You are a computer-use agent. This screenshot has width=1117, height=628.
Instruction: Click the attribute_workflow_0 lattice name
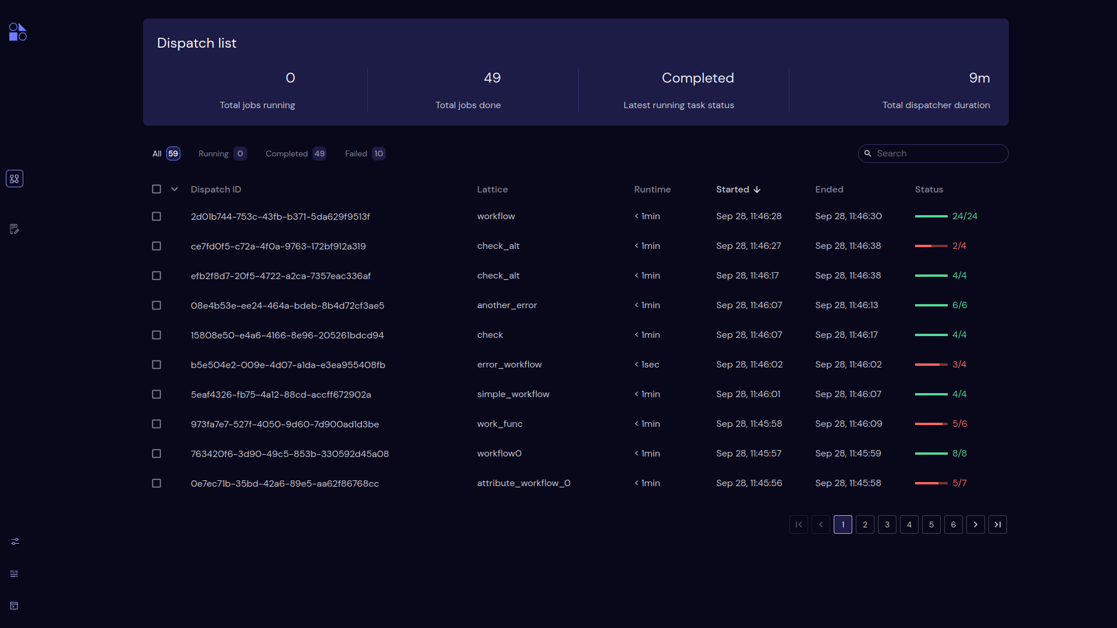tap(524, 483)
